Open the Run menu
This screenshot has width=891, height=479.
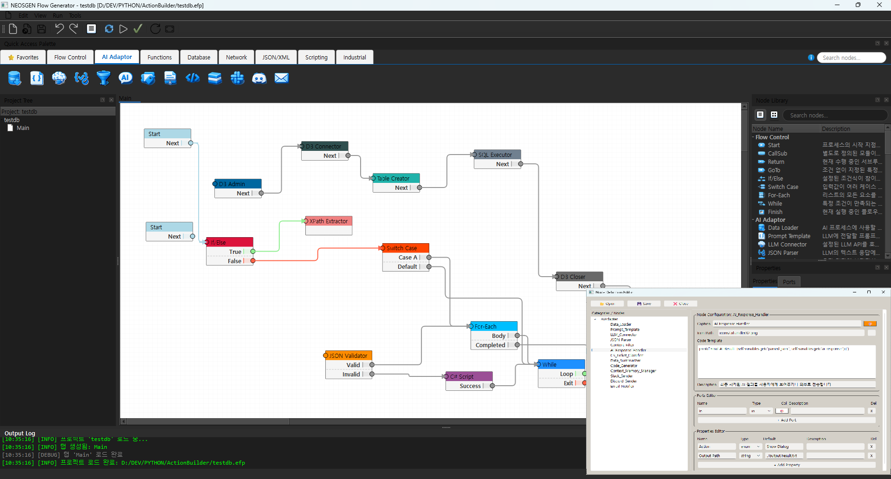coord(58,15)
